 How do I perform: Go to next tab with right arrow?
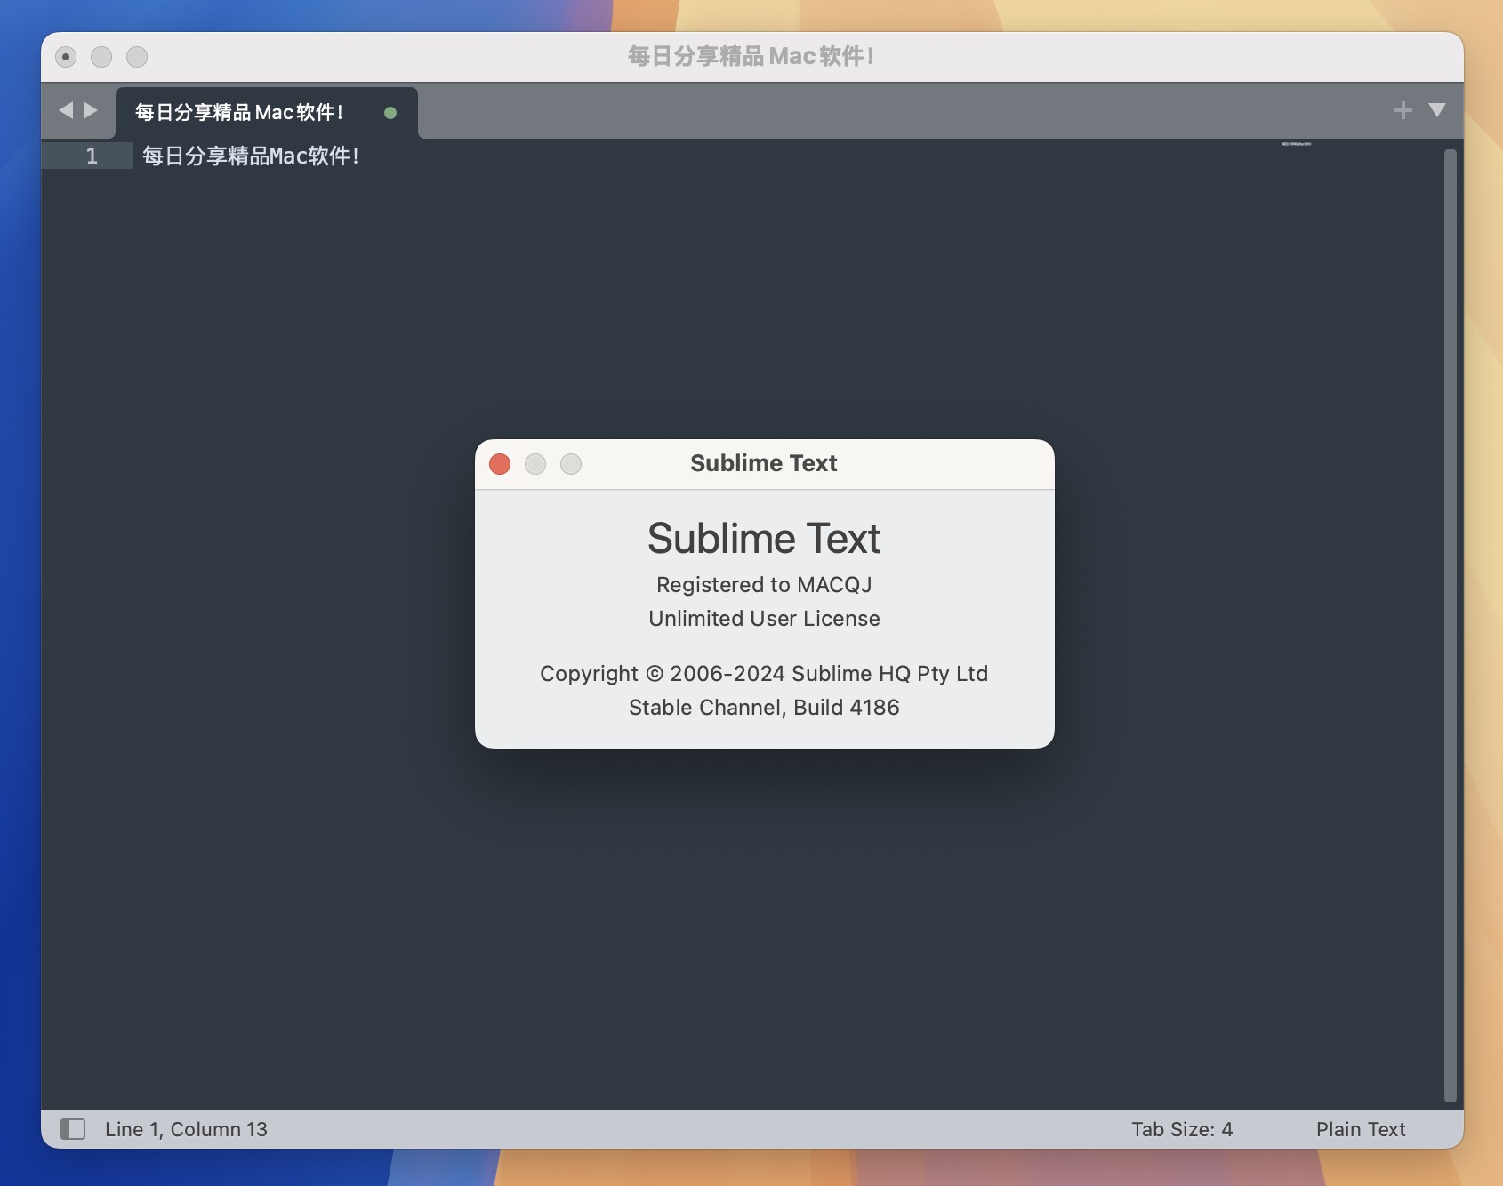(91, 110)
